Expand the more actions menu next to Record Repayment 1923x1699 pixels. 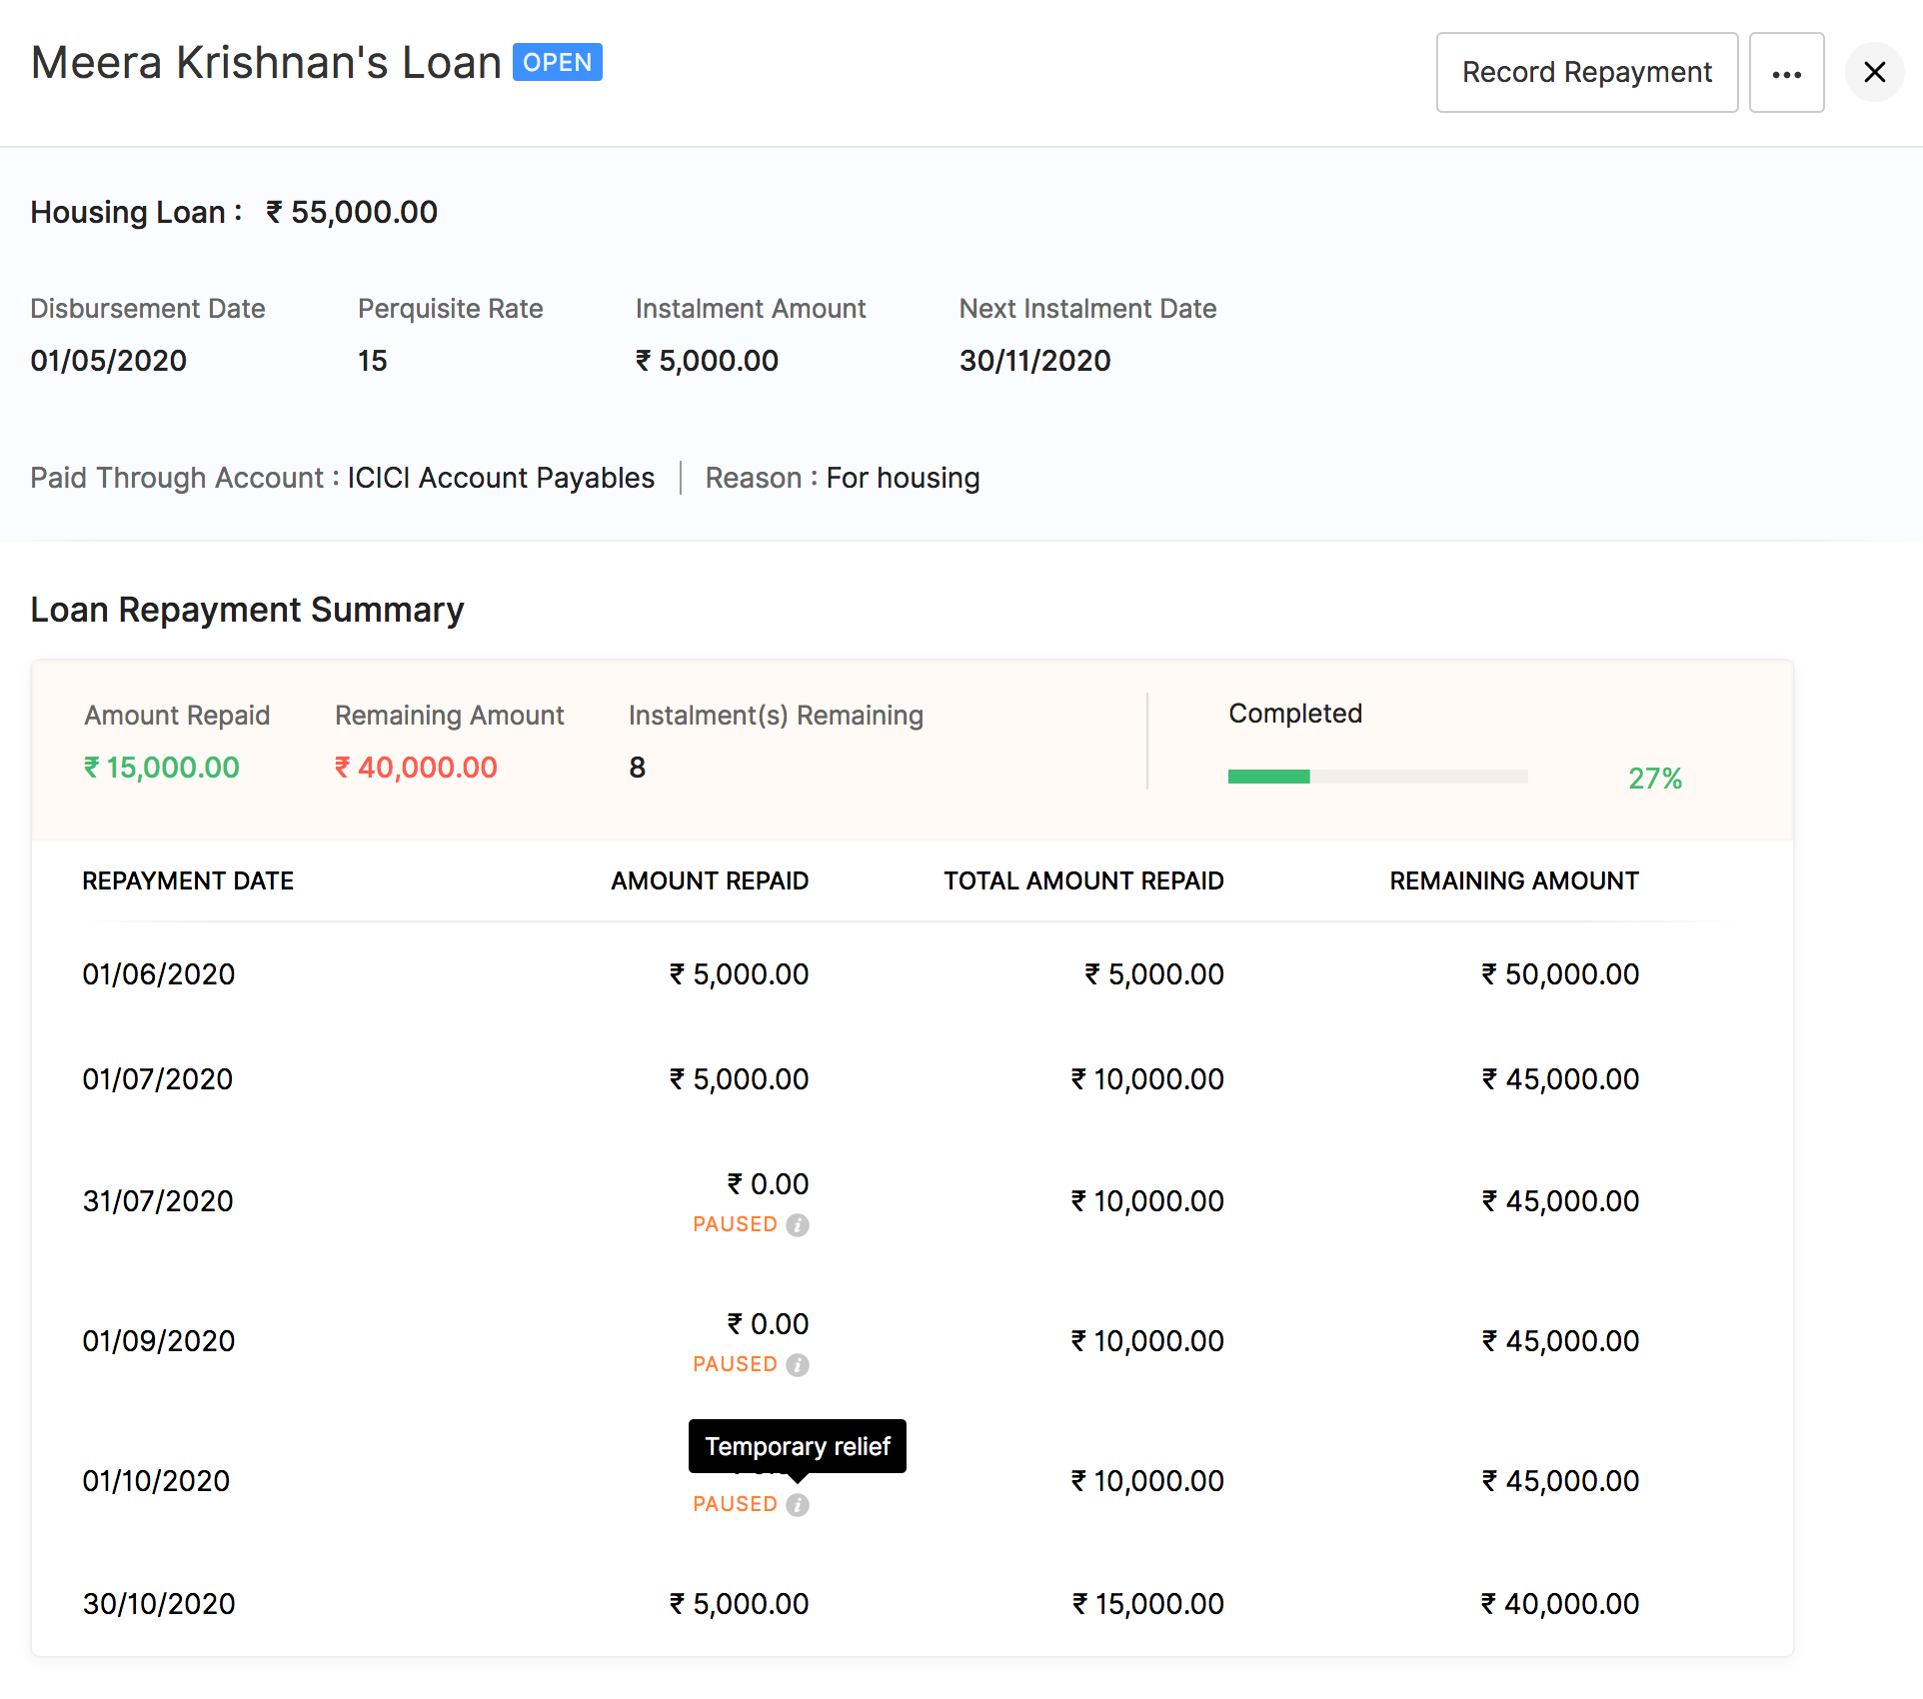pos(1787,72)
